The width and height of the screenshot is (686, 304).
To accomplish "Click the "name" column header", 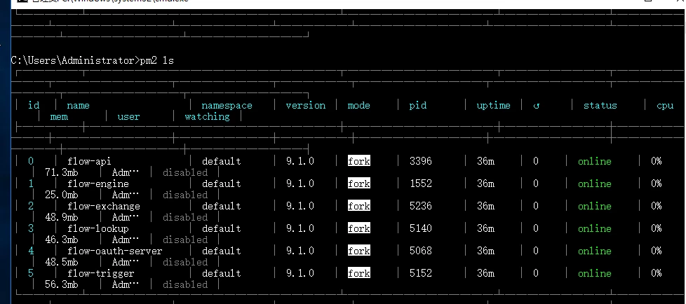I will pyautogui.click(x=79, y=106).
